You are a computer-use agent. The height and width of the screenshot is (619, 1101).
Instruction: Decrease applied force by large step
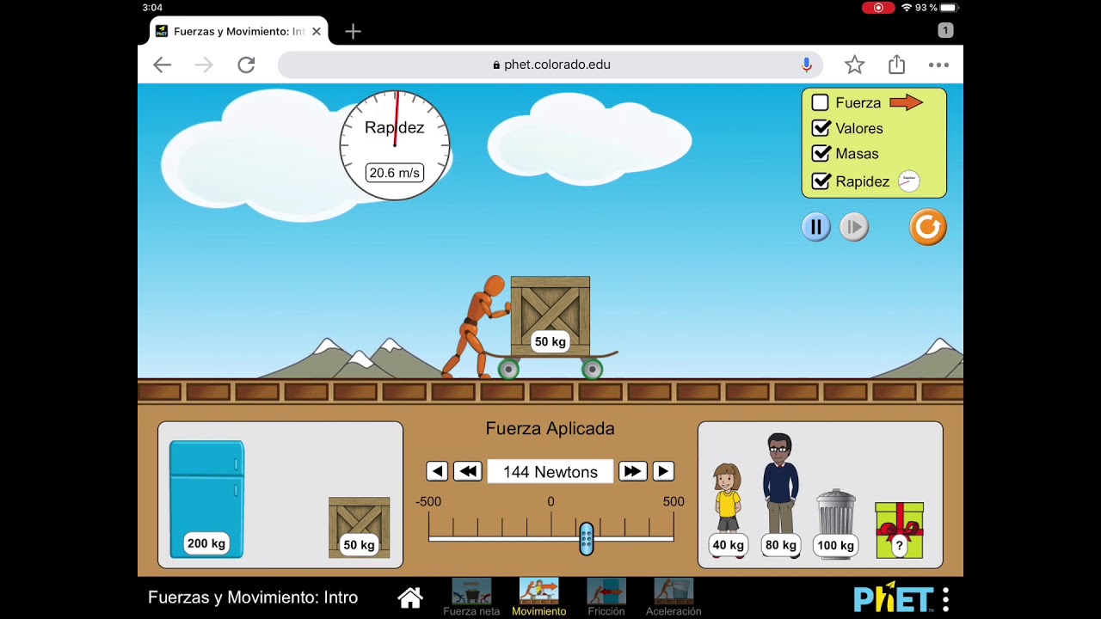click(x=468, y=471)
